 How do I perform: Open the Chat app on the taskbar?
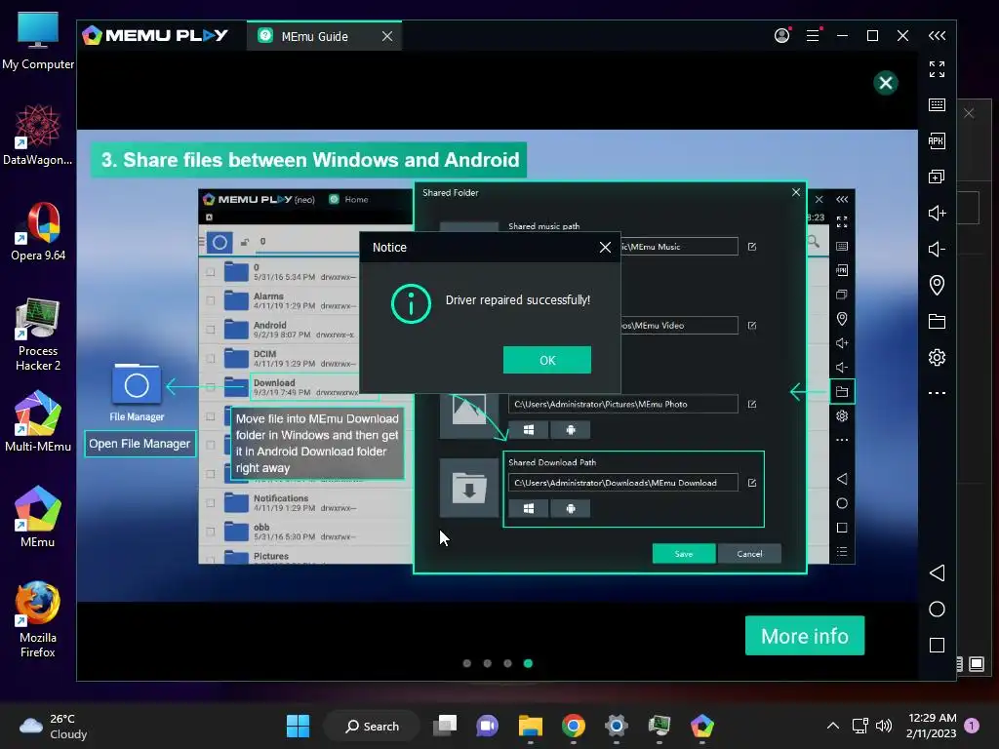[x=488, y=726]
